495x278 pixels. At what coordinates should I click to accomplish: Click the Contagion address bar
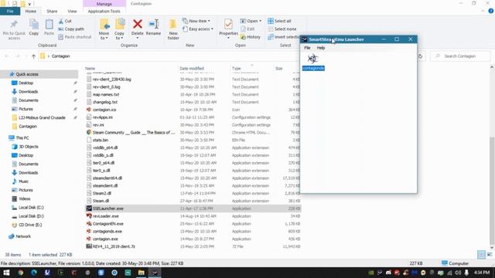[169, 56]
